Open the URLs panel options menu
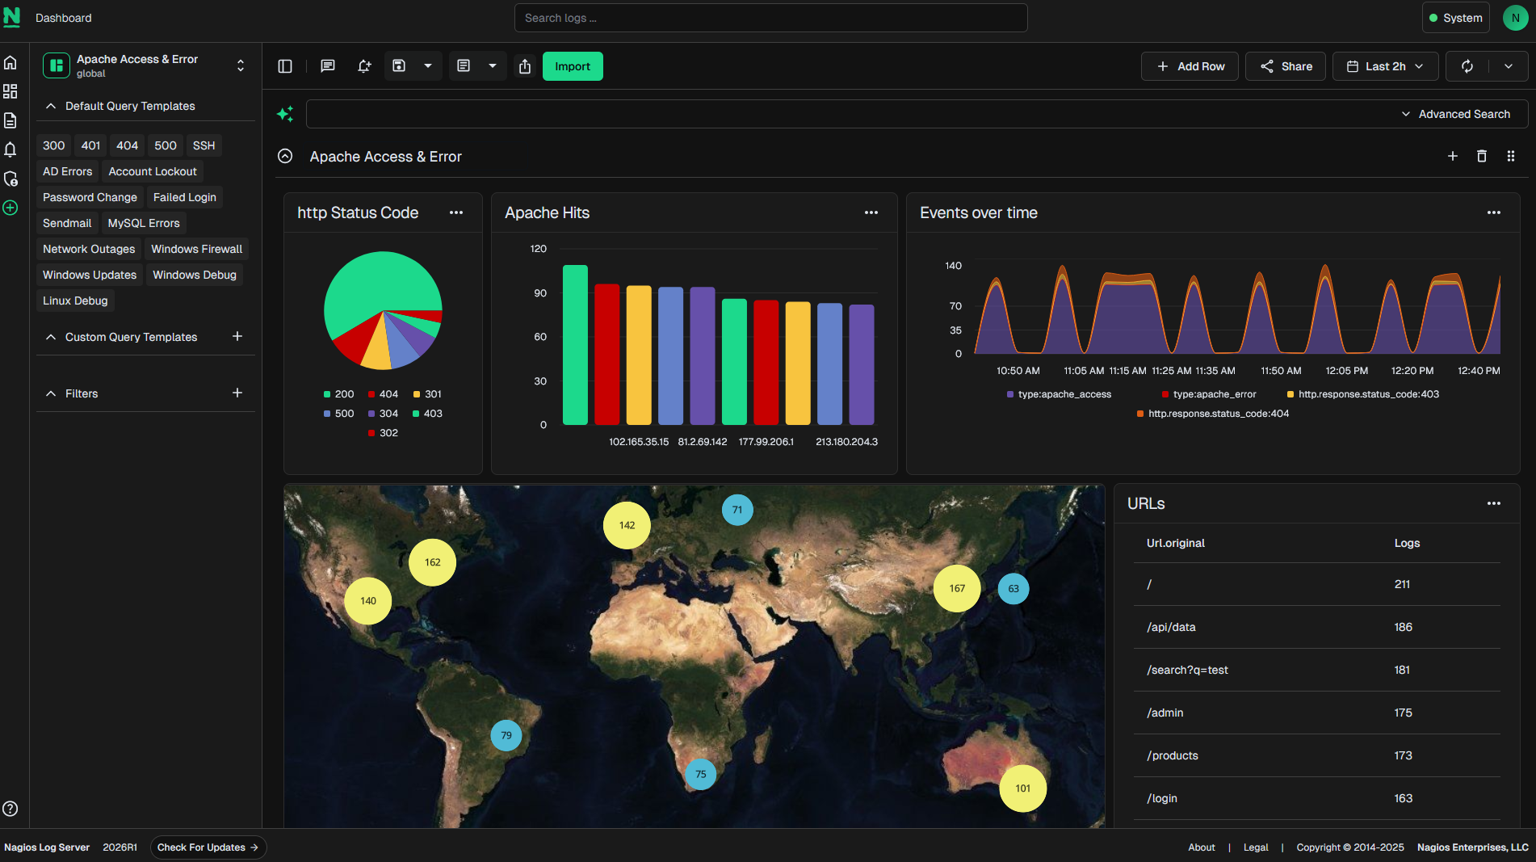 point(1493,503)
